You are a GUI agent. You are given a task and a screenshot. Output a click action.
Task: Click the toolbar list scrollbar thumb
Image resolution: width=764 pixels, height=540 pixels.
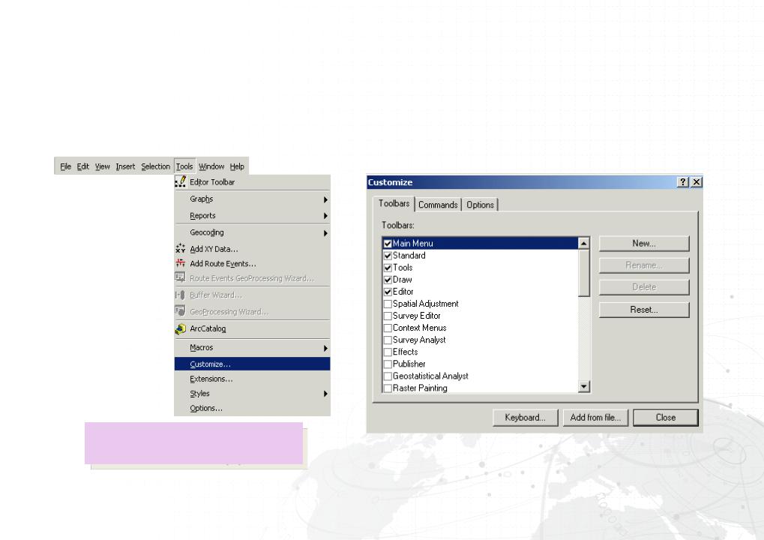pyautogui.click(x=584, y=273)
